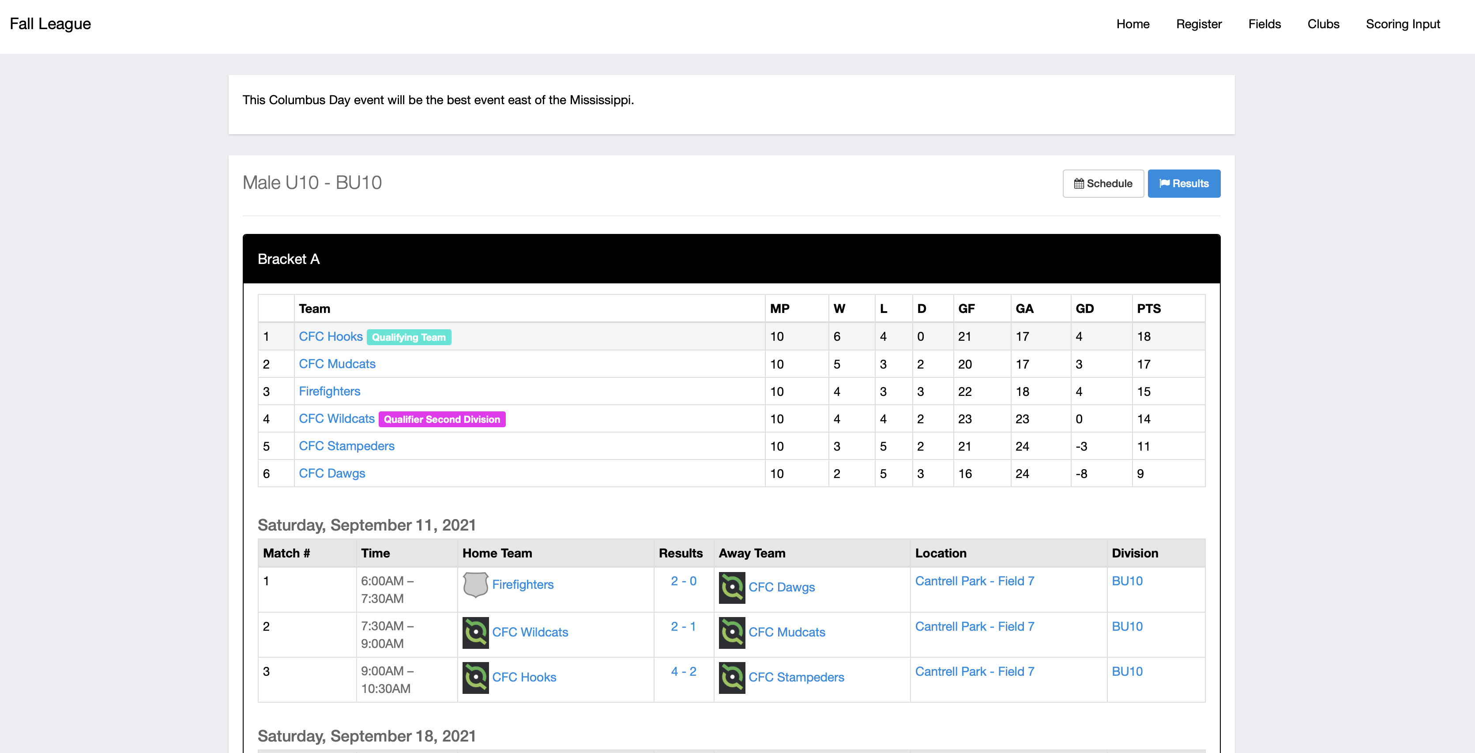Open BU10 division link for match 1
1475x753 pixels.
pos(1127,581)
